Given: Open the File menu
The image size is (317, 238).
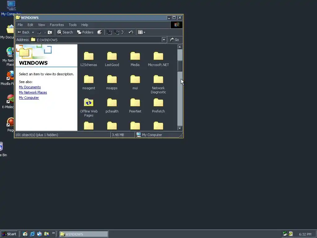Looking at the screenshot, I should click(x=20, y=25).
